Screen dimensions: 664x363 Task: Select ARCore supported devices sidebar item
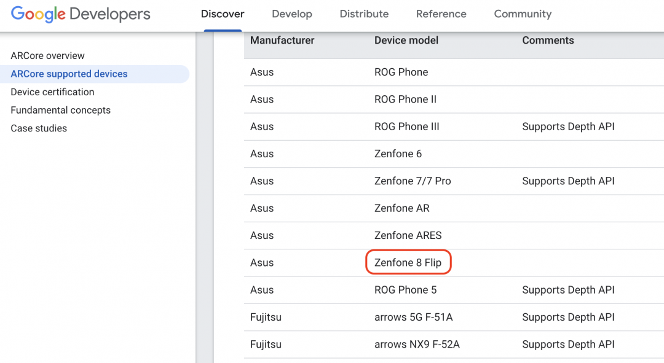pos(69,74)
